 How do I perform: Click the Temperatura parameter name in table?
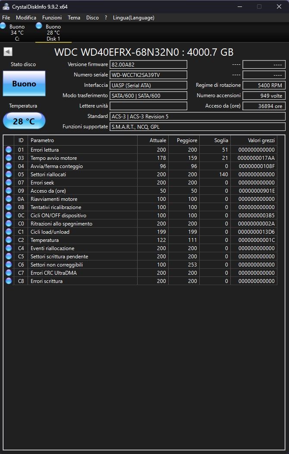[x=44, y=240]
